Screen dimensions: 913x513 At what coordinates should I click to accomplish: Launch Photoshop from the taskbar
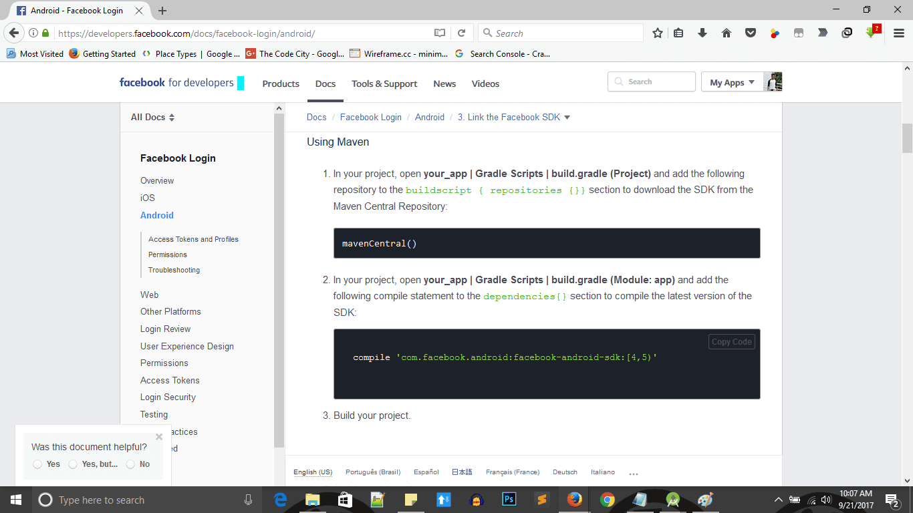(509, 500)
